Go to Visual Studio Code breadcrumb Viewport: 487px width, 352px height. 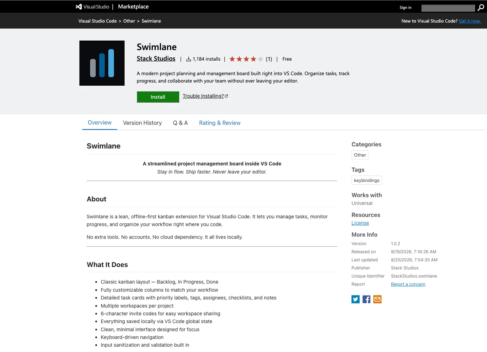click(97, 21)
